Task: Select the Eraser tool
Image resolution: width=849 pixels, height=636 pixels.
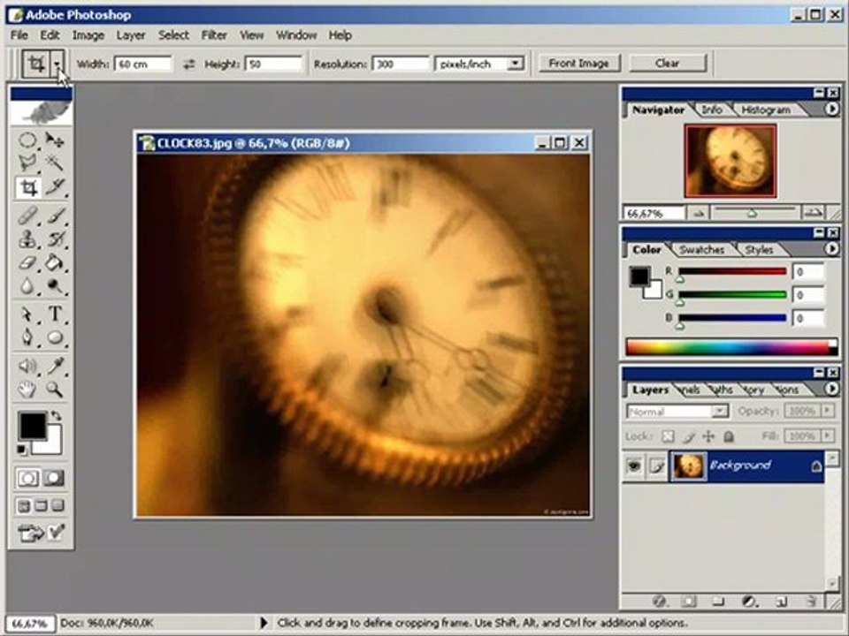Action: 27,263
